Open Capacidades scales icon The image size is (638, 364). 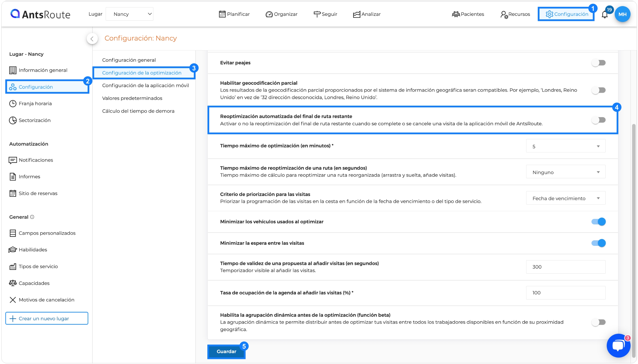(13, 283)
